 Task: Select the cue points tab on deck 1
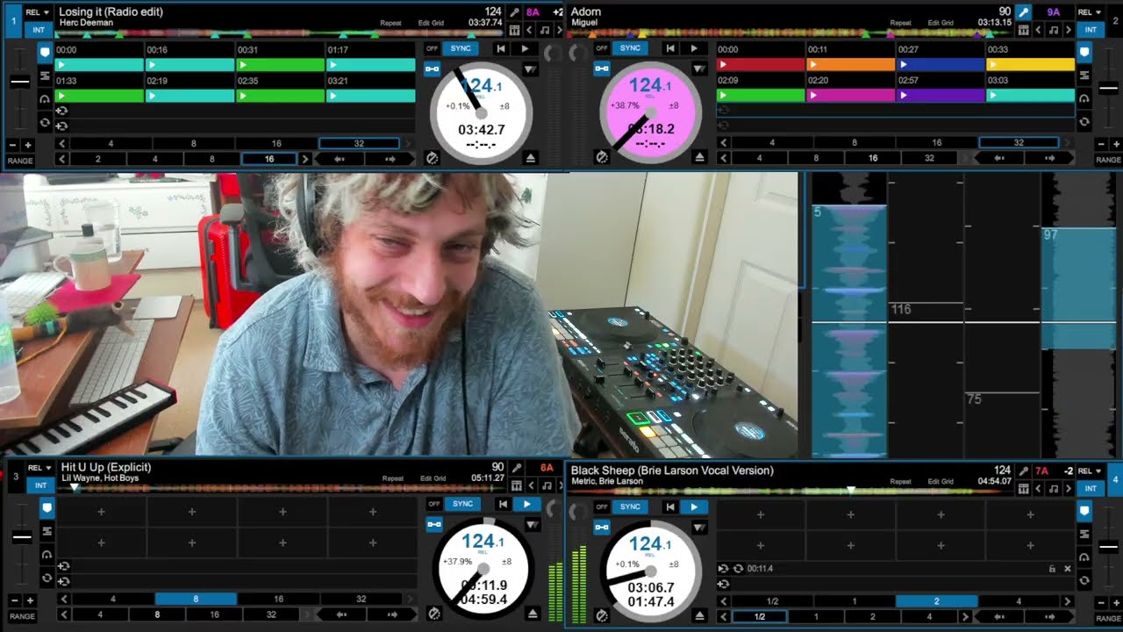point(45,52)
